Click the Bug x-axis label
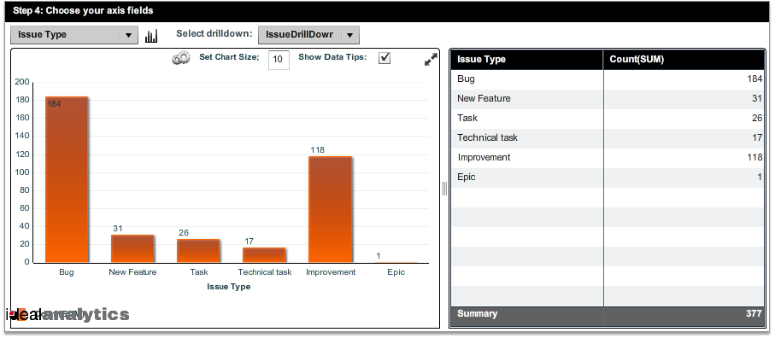775x338 pixels. point(67,272)
